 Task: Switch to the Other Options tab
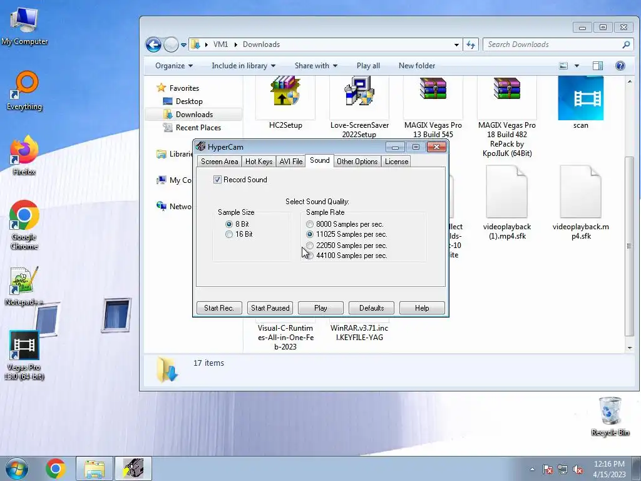[357, 162]
